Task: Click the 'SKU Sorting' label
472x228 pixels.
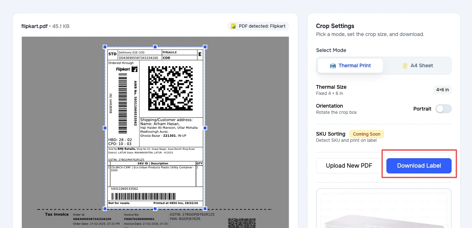Action: (331, 134)
